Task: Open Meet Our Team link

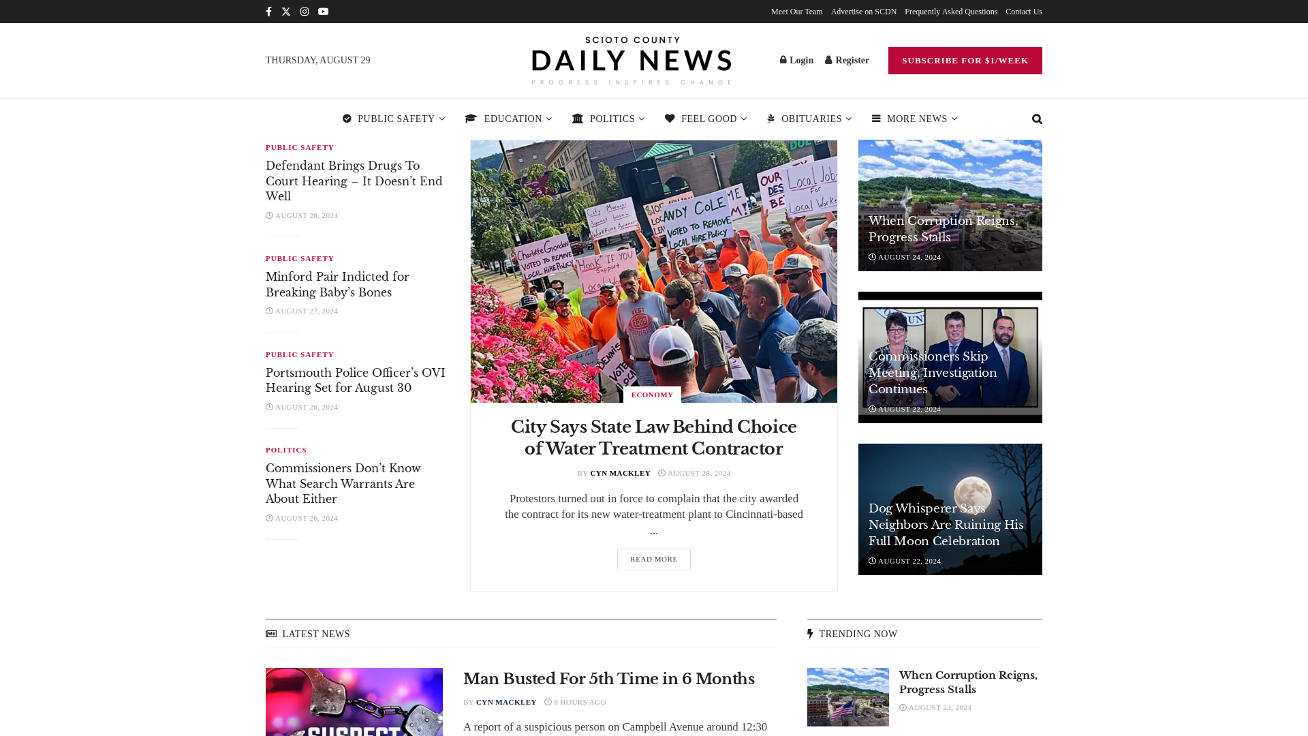Action: [796, 12]
